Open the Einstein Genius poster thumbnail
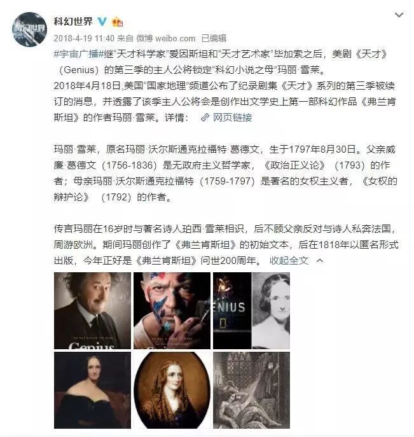Image resolution: width=414 pixels, height=437 pixels. [92, 310]
